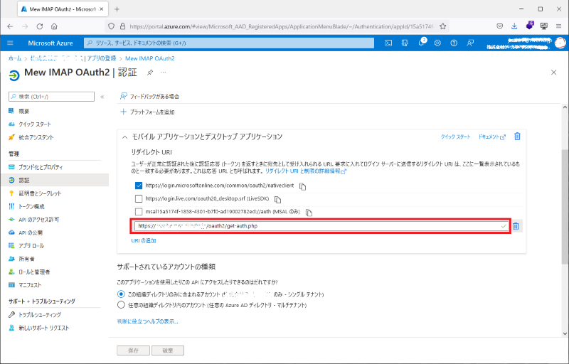This screenshot has height=364, width=569.
Task: Copy the nativeclient redirect URI
Action: 303,186
